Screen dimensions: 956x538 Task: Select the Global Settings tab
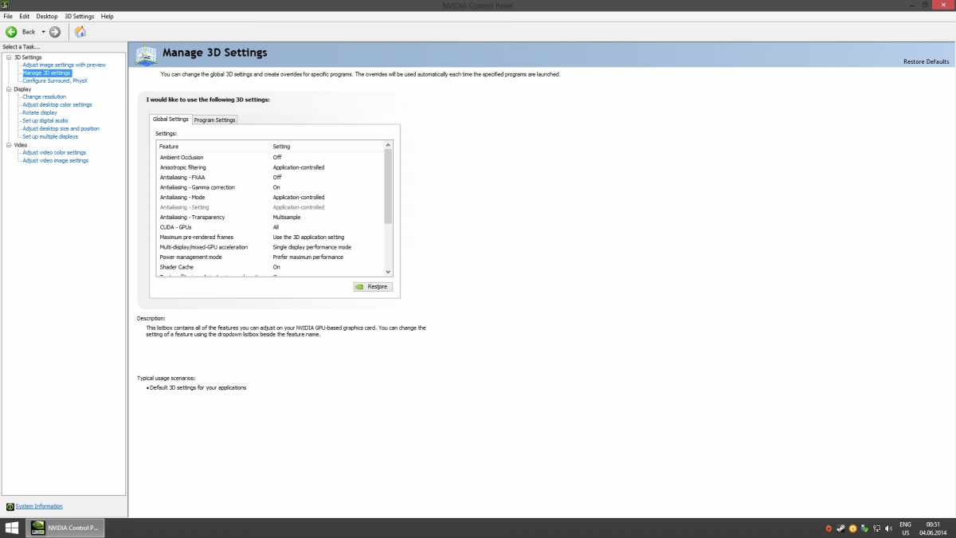170,119
